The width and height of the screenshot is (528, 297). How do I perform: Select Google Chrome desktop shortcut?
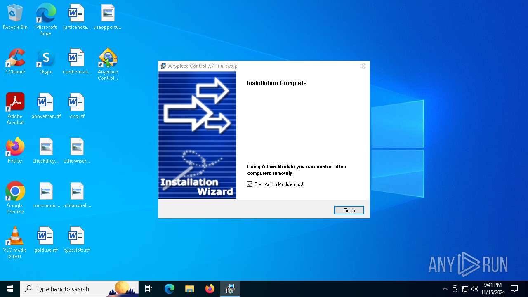click(x=15, y=198)
